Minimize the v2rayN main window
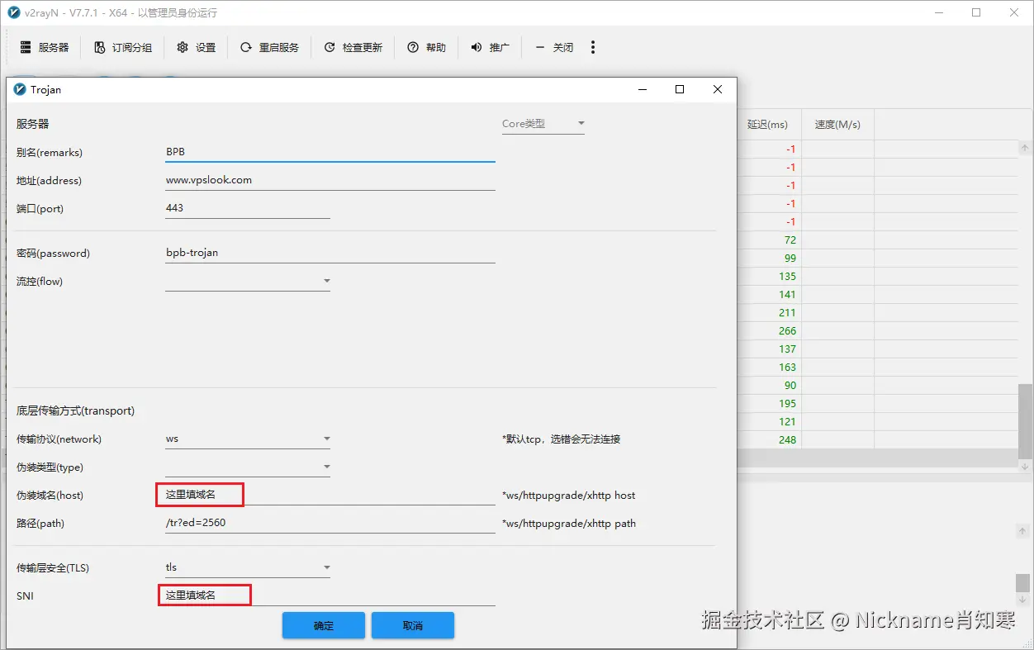1034x650 pixels. [938, 12]
